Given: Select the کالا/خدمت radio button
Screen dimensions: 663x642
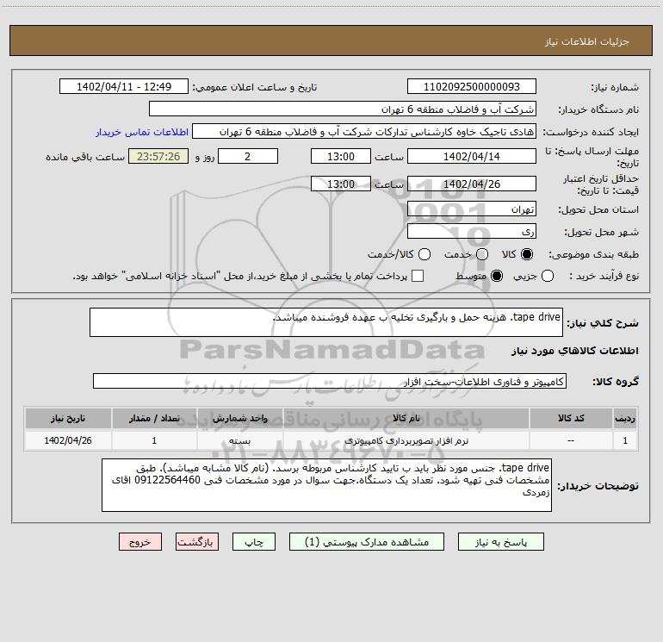Looking at the screenshot, I should [424, 254].
